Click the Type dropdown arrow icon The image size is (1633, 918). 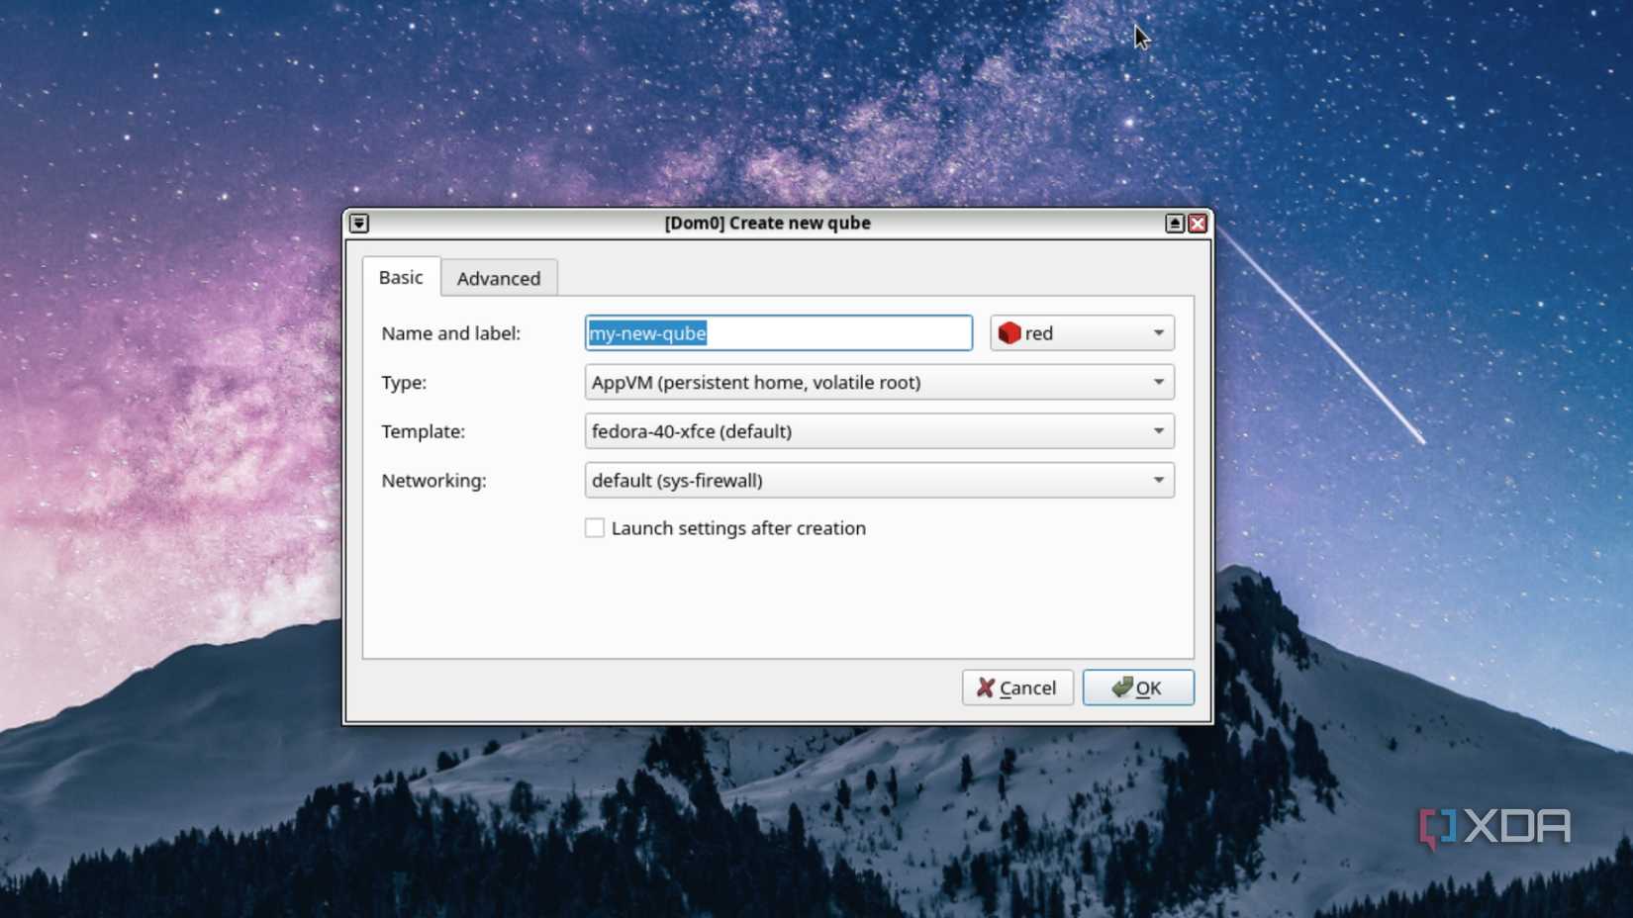click(1160, 382)
